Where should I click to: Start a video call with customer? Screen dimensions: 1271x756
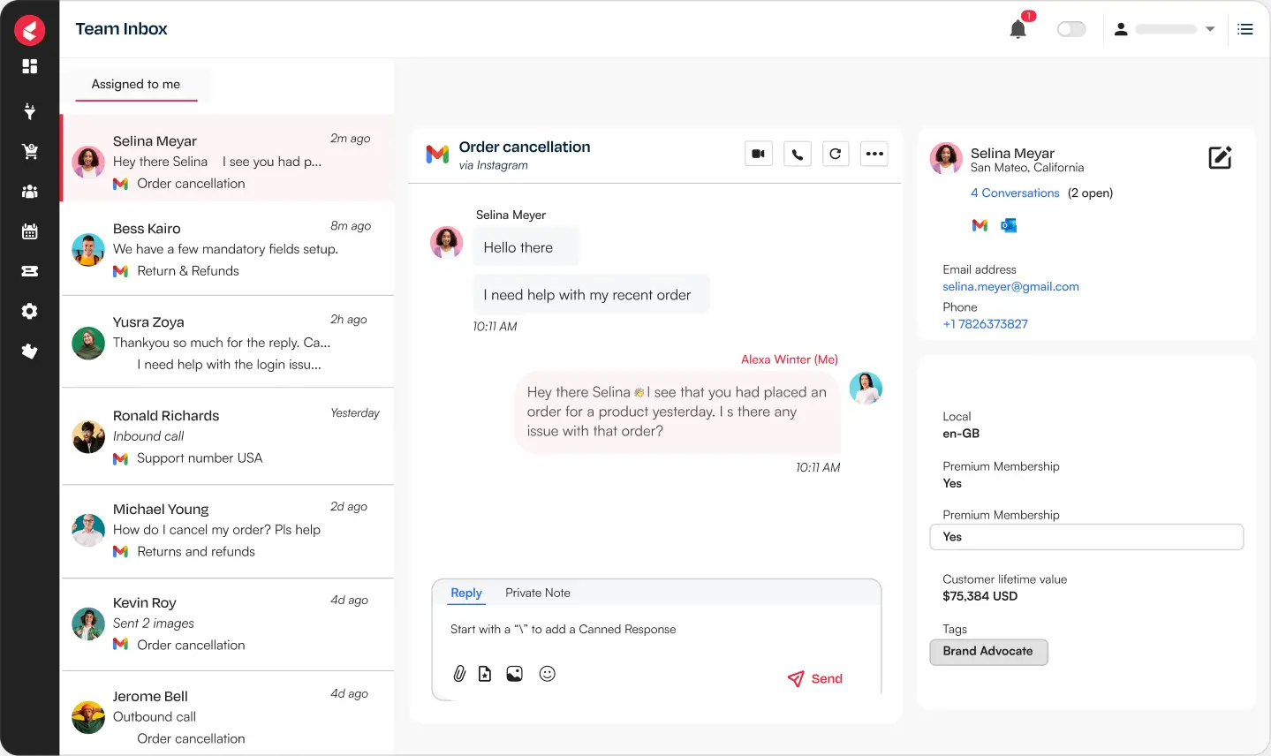point(759,154)
